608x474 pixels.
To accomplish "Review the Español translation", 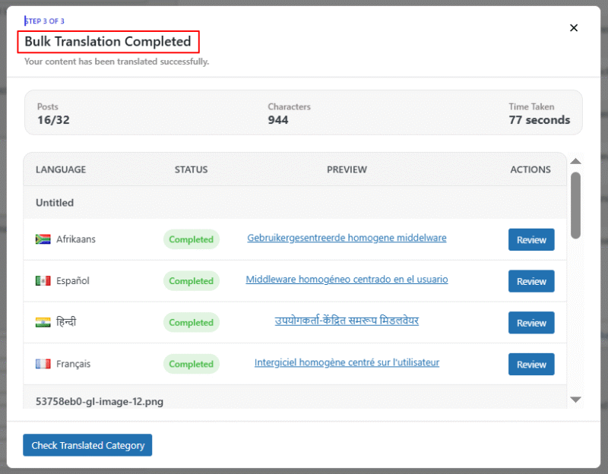I will [x=531, y=280].
